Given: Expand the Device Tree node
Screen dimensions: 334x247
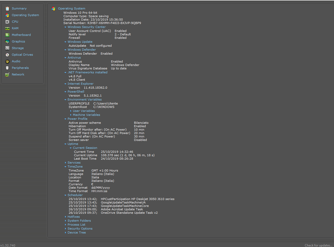Looking at the screenshot, I should pos(65,233).
